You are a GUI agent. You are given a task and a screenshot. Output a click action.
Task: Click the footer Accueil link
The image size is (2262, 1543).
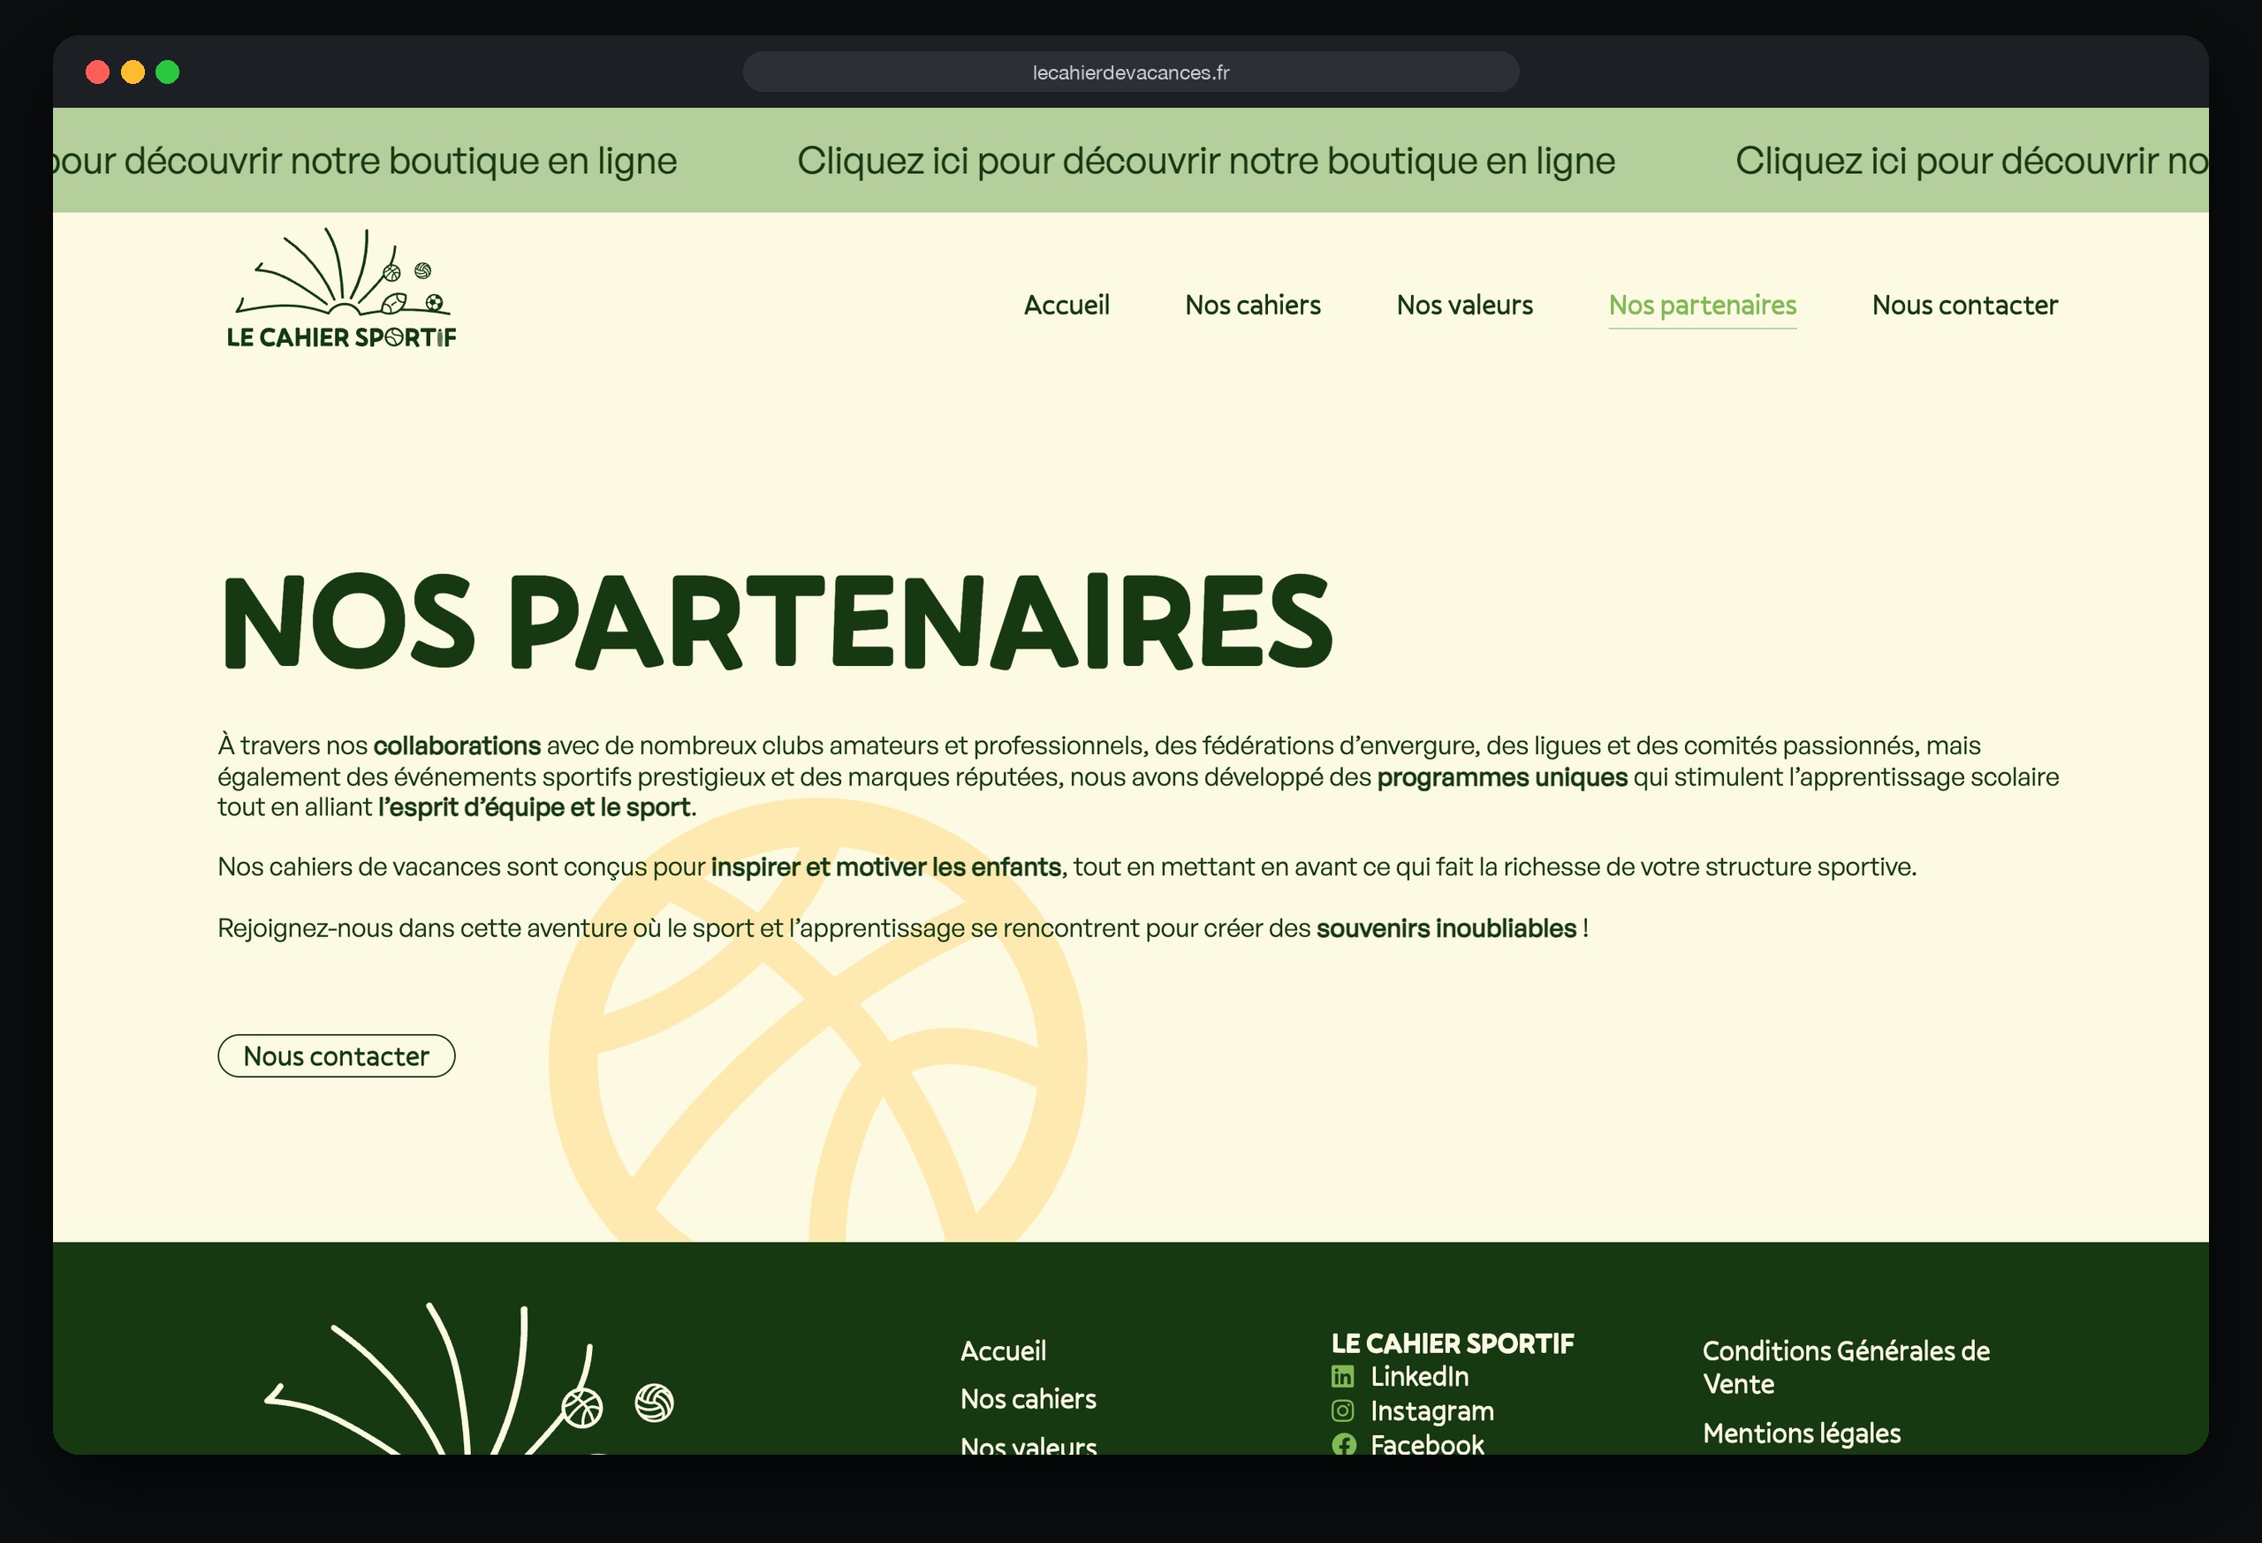[1003, 1350]
